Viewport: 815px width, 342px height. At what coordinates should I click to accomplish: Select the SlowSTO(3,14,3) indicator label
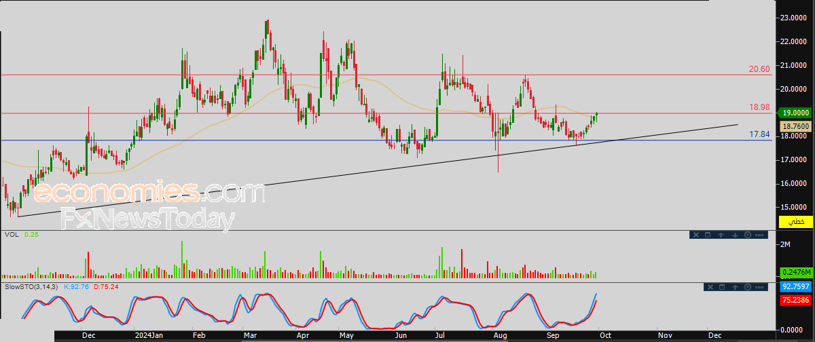pos(32,288)
